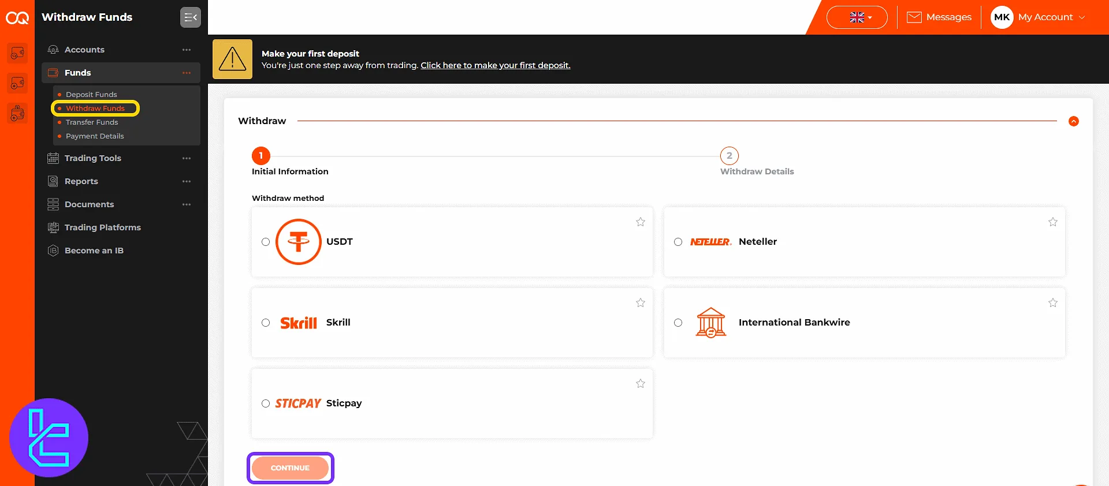Open the Documents menu
Image resolution: width=1109 pixels, height=486 pixels.
tap(89, 204)
